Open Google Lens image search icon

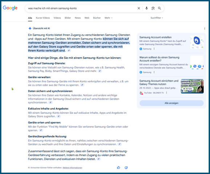[153, 8]
